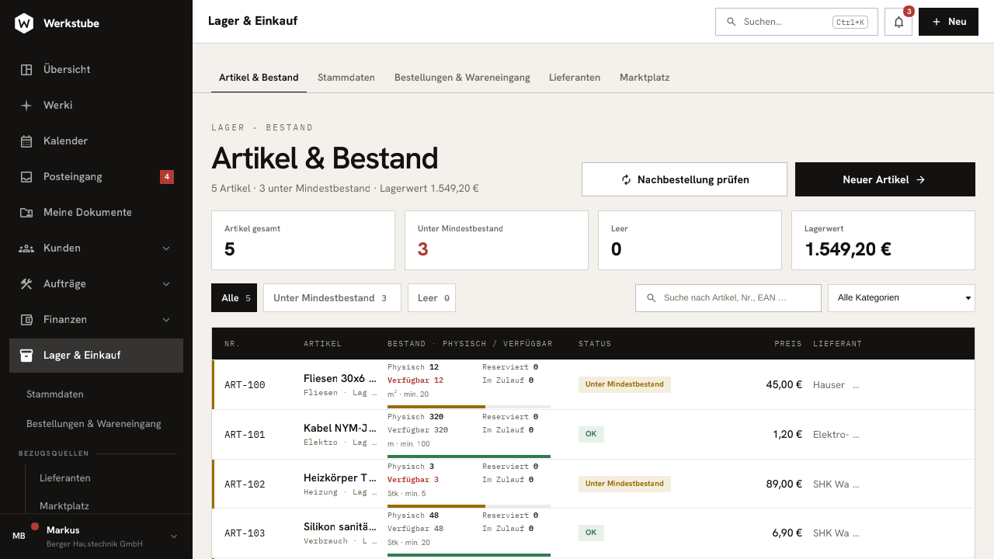Open article row ART-102
Screen dimensions: 994x559
593,484
